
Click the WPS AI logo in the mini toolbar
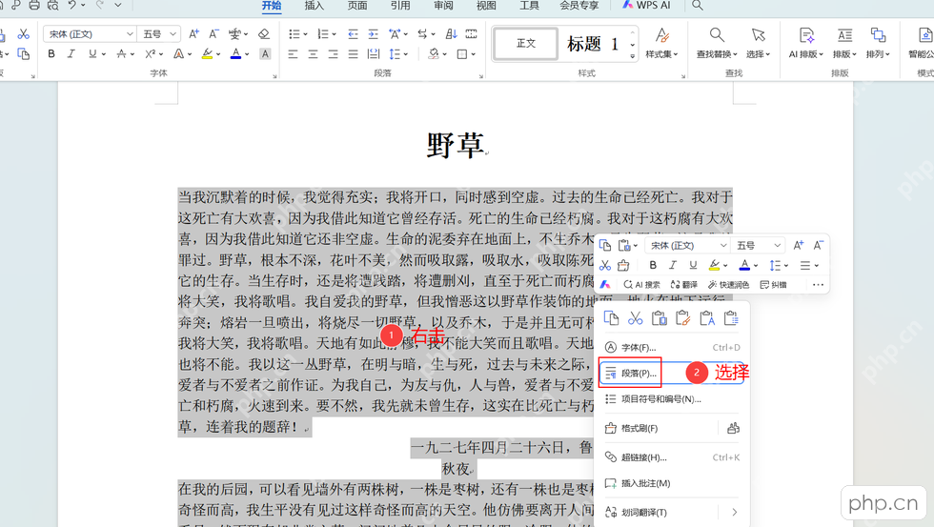coord(605,285)
